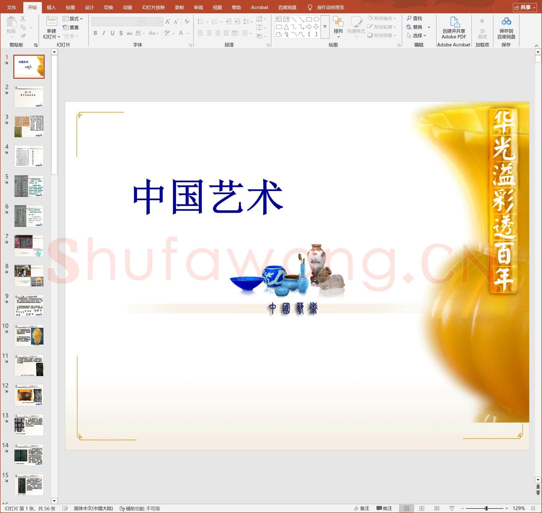Click the Reset (重置) slide icon
The width and height of the screenshot is (542, 513).
(x=66, y=27)
